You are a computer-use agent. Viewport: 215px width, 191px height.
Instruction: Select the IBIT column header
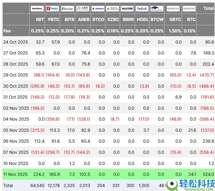(40, 19)
